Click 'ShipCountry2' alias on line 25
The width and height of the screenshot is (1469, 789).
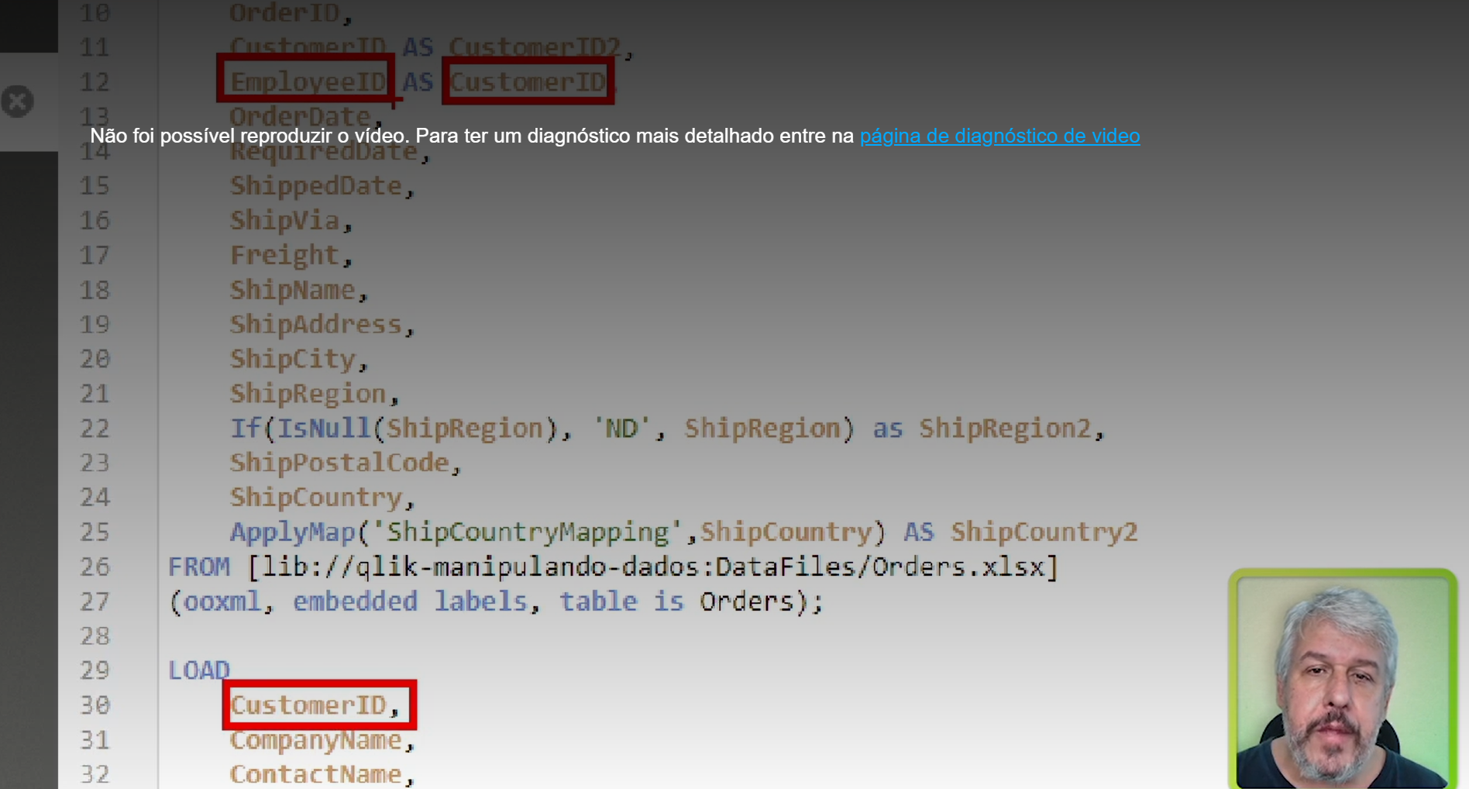(x=1044, y=532)
